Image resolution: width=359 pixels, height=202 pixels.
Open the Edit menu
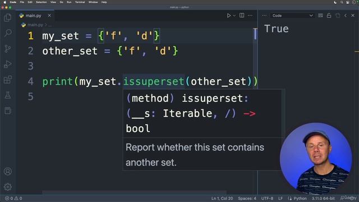point(30,2)
